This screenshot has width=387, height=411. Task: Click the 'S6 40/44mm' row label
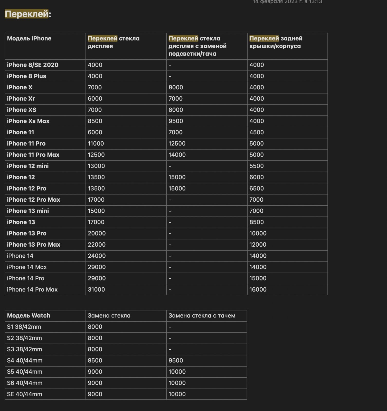coord(25,383)
